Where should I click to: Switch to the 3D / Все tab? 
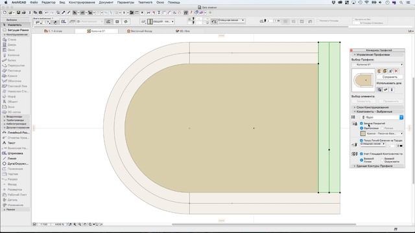(183, 31)
